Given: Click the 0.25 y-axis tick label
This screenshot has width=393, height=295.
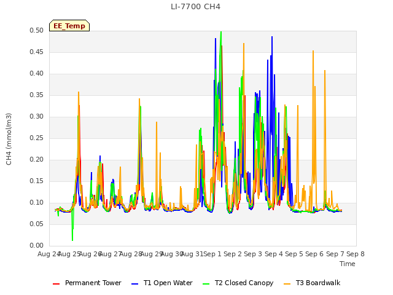Looking at the screenshot, I should click(37, 138).
